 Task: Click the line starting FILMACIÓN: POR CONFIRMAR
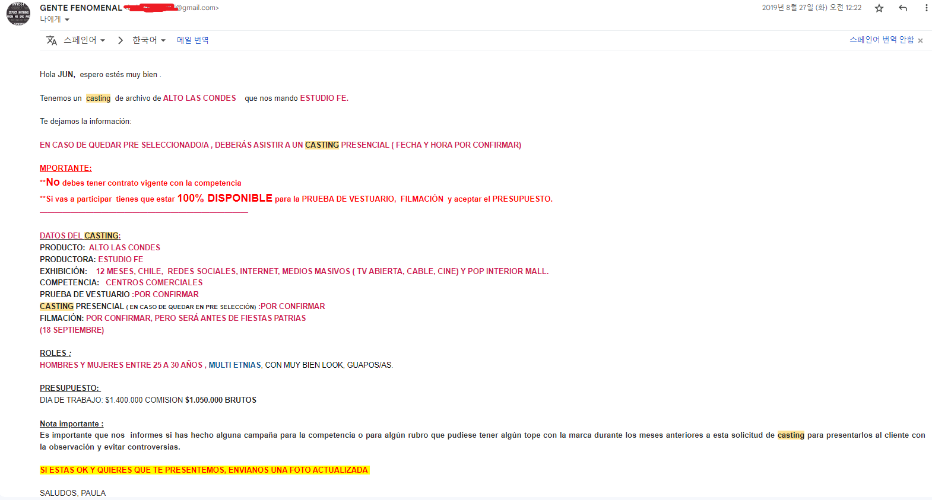[x=173, y=319]
